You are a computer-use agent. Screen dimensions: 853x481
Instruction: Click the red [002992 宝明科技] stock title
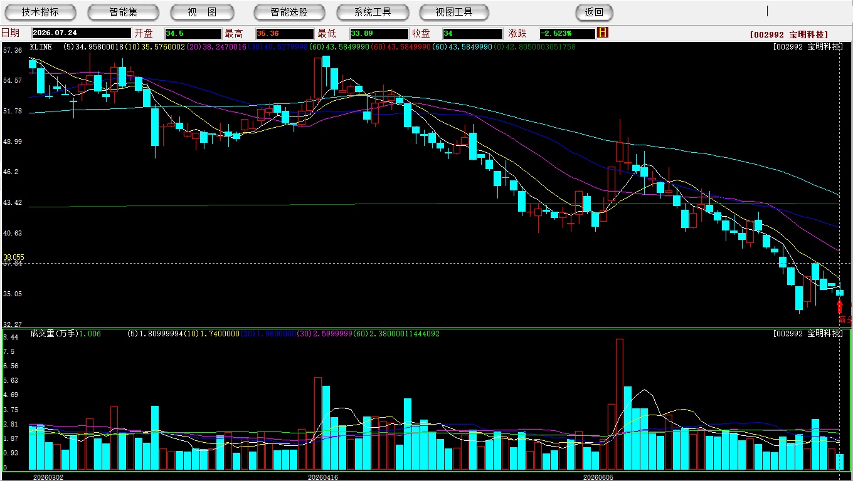pyautogui.click(x=789, y=34)
